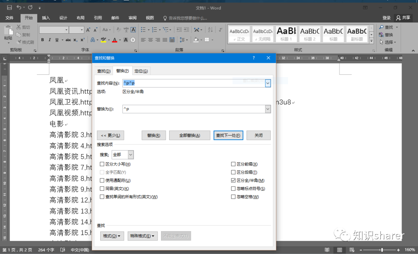The height and width of the screenshot is (254, 418).
Task: Click the Save icon in title bar
Action: click(9, 7)
